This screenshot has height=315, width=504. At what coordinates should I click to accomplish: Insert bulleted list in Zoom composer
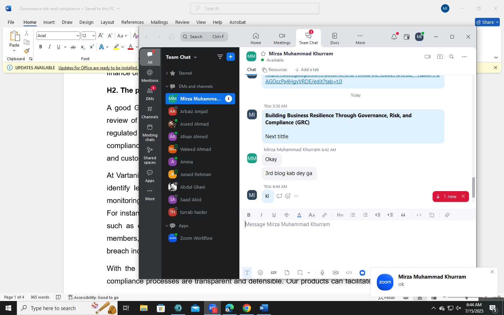tap(352, 215)
